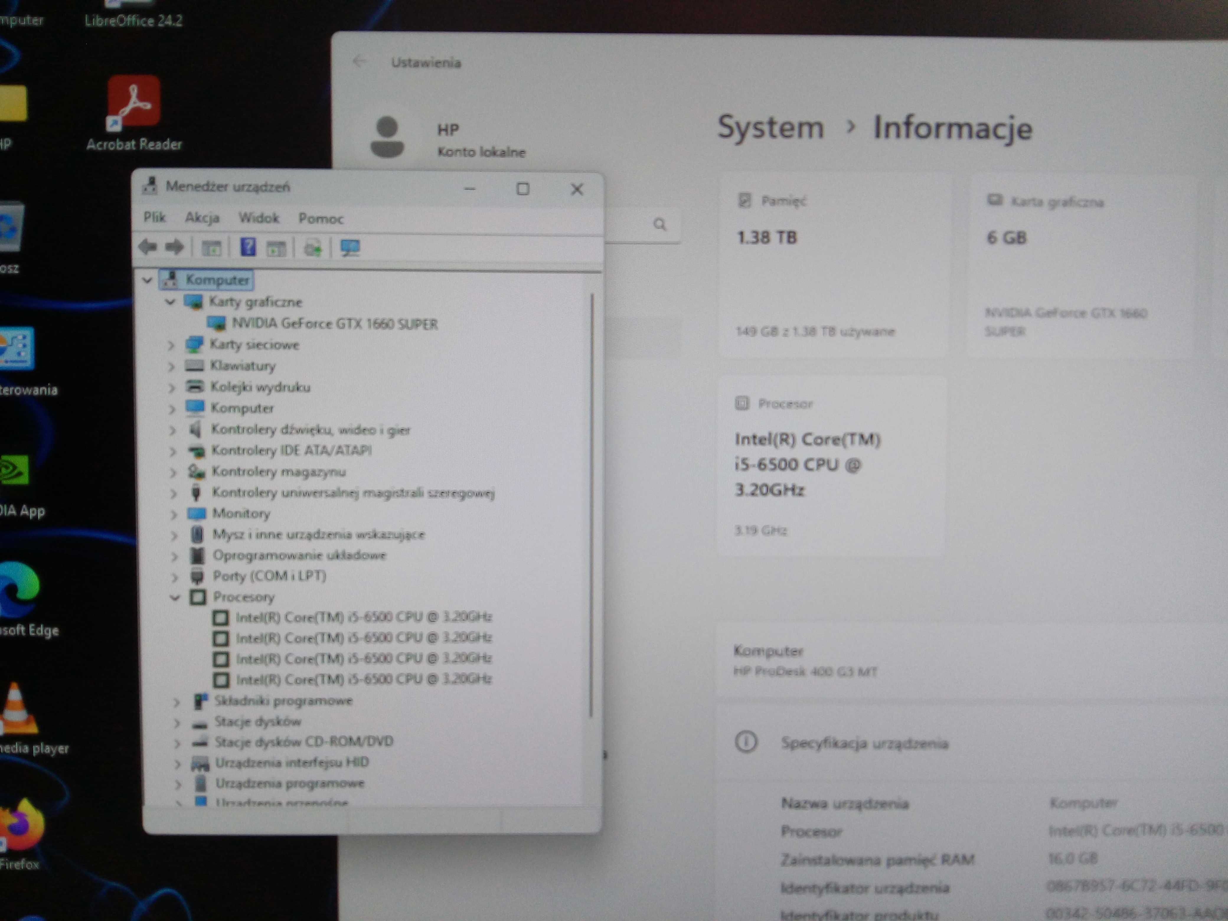The height and width of the screenshot is (921, 1228).
Task: Expand the Karty sieciowe category
Action: pyautogui.click(x=171, y=345)
